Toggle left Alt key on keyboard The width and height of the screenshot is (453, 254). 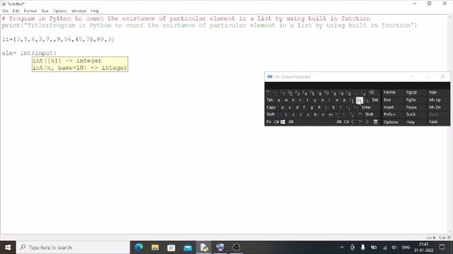click(291, 122)
